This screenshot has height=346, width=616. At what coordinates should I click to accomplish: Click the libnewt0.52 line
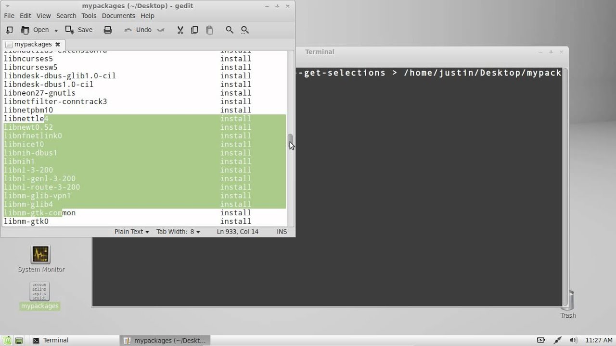144,127
